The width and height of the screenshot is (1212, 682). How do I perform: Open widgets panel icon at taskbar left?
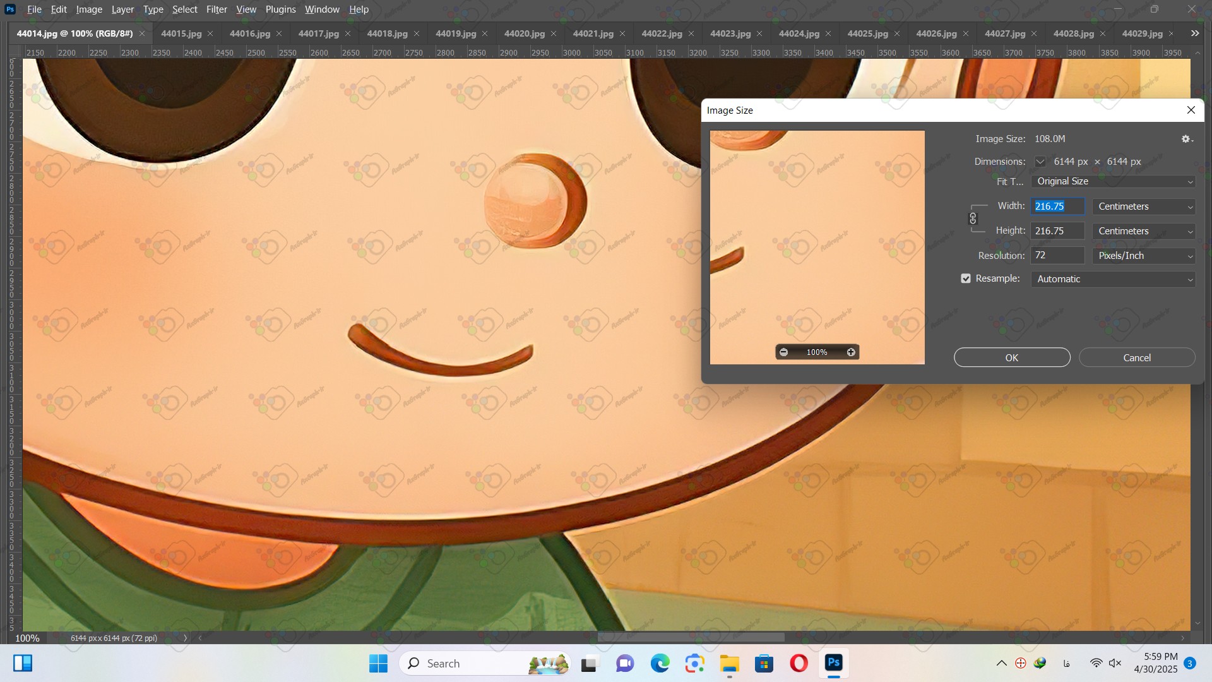coord(23,664)
